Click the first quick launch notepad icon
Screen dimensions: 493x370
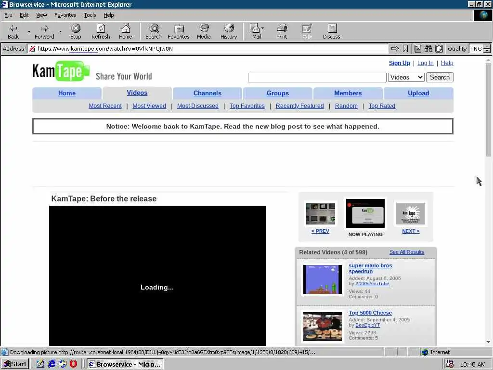(x=40, y=364)
